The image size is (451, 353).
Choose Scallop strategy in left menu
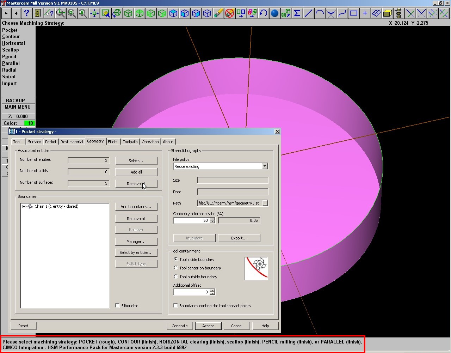(x=11, y=50)
